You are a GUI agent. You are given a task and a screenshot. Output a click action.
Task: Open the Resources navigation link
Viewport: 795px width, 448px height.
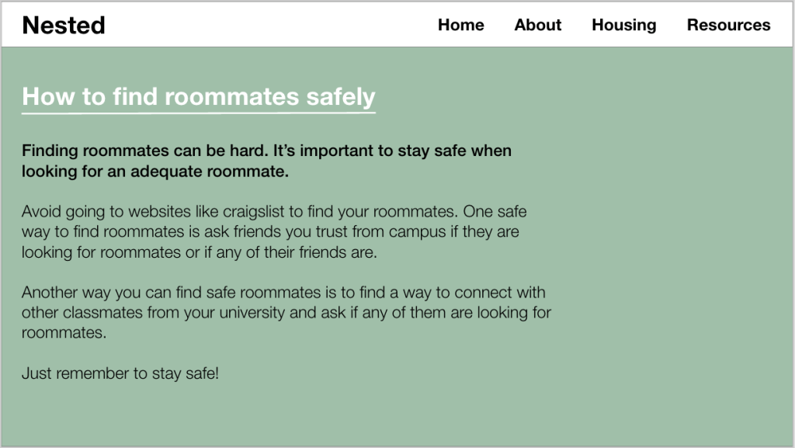tap(728, 26)
